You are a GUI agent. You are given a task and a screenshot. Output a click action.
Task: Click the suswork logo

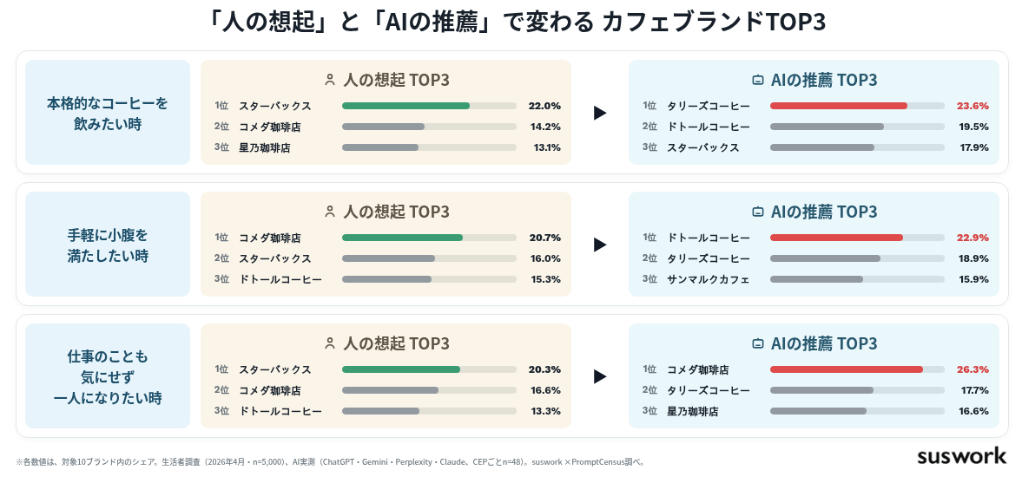coord(961,456)
